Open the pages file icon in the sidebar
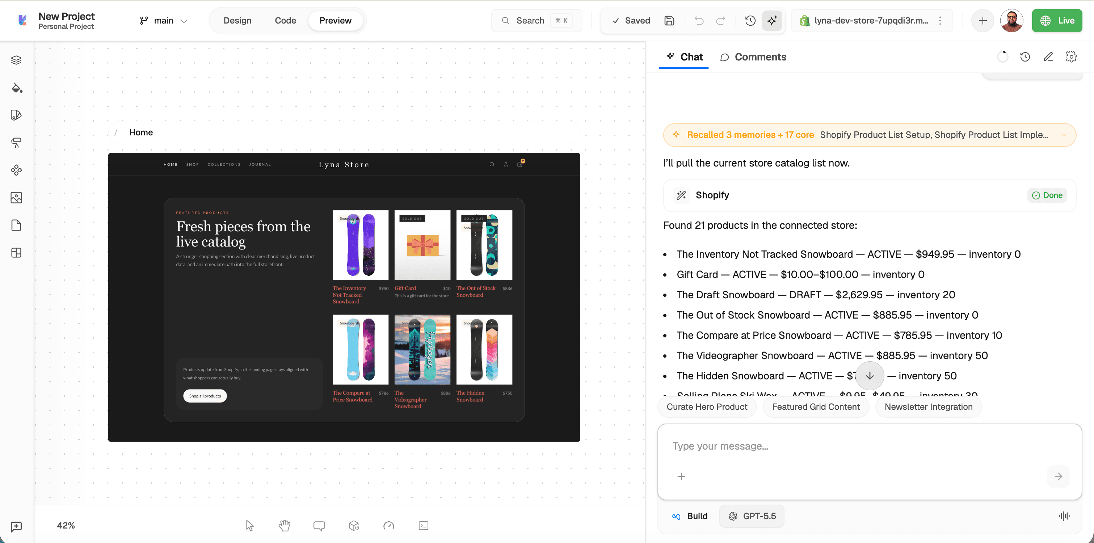Screen dimensions: 1094x543 pos(16,225)
